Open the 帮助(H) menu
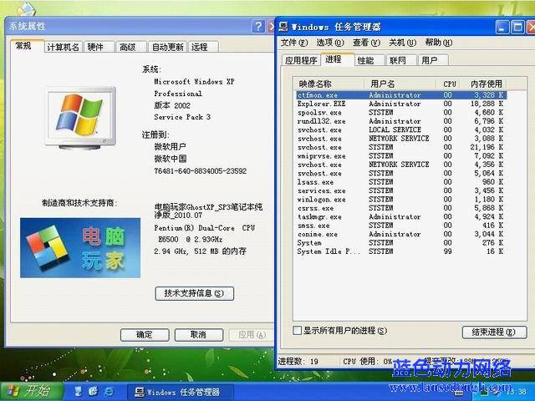The image size is (535, 401). (439, 43)
